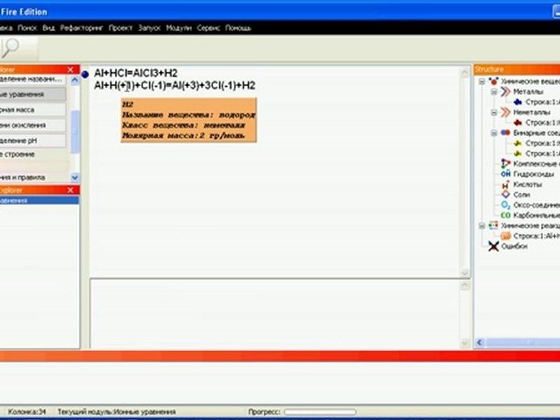560x420 pixels.
Task: Click the up arrow of module list scrollbar
Action: (x=75, y=80)
